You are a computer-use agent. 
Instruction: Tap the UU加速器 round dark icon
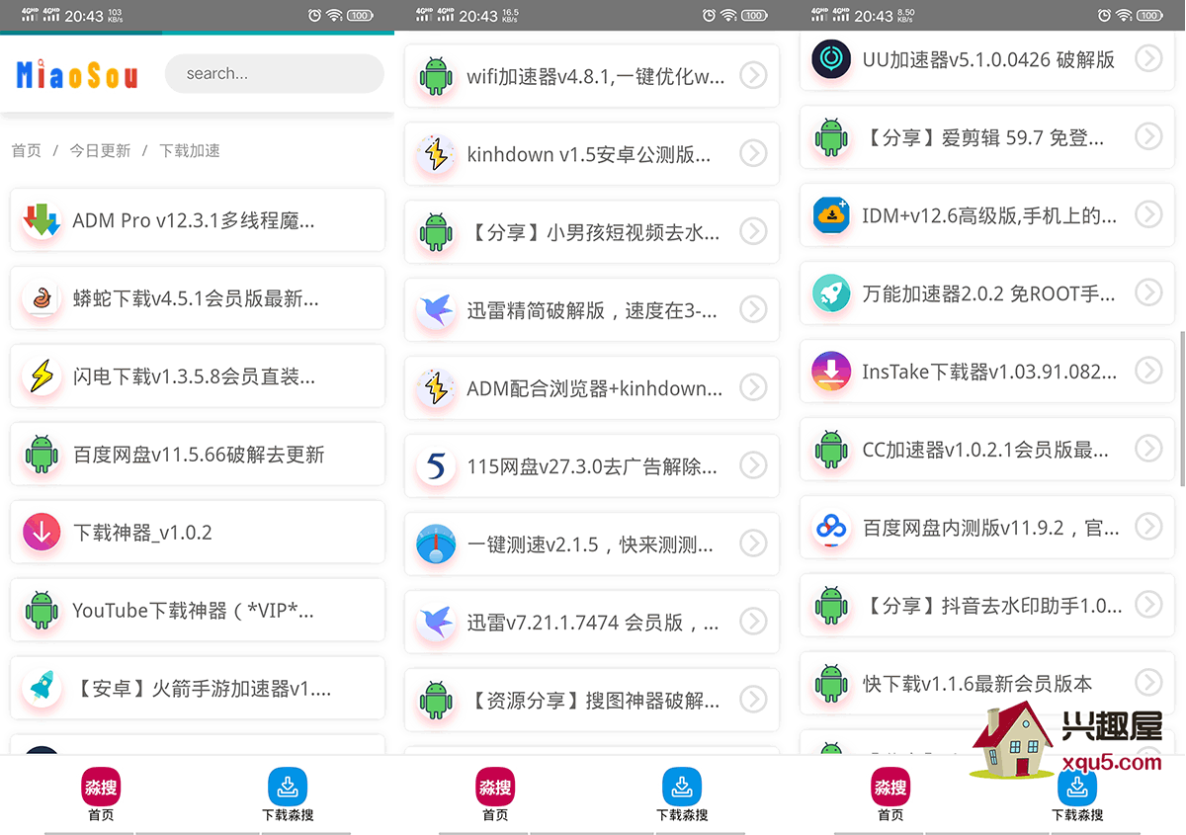(831, 59)
